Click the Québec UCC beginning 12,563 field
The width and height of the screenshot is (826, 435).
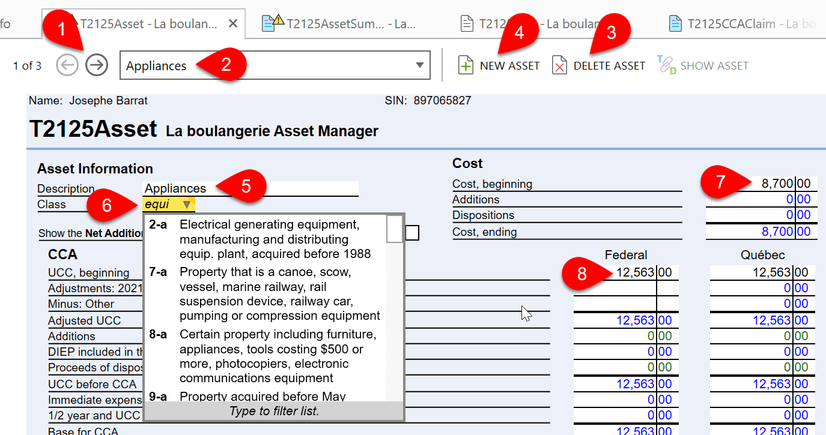coord(762,272)
